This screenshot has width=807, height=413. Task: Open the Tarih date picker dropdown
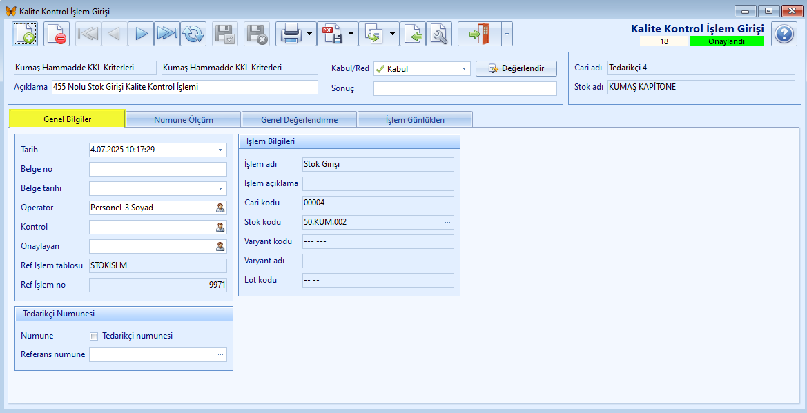tap(220, 150)
